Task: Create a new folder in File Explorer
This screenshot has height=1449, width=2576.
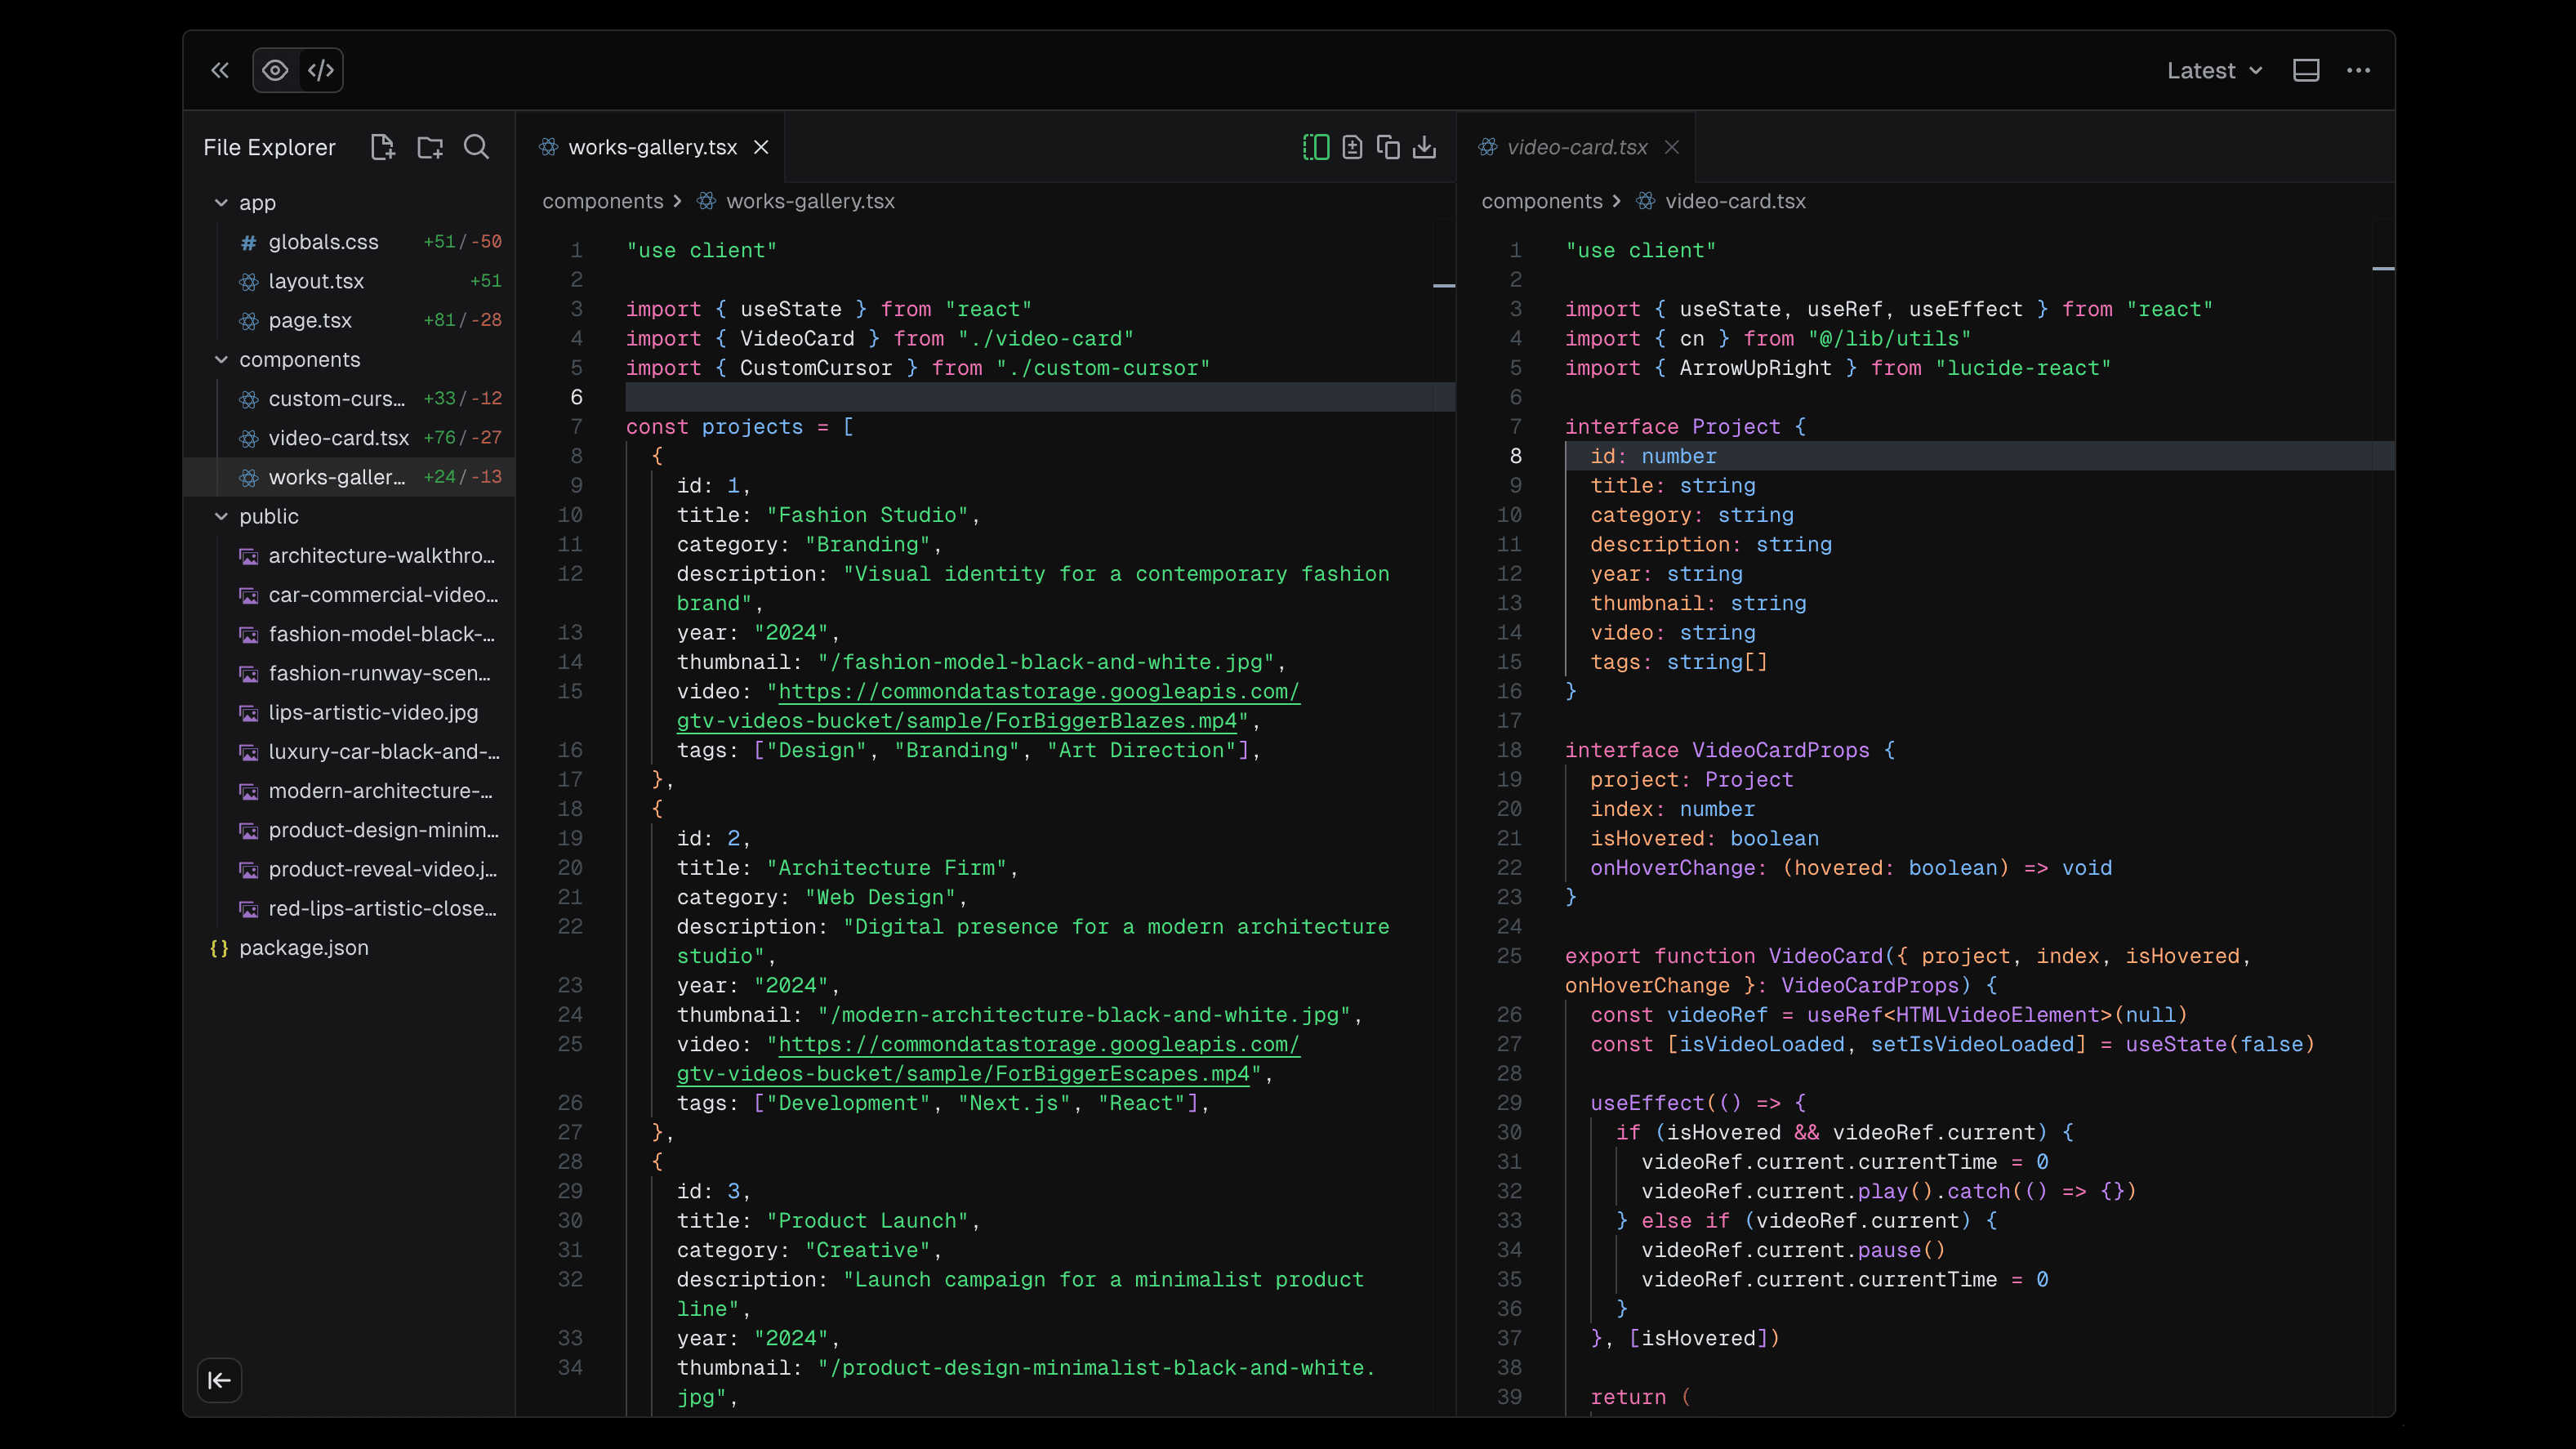Action: (x=430, y=147)
